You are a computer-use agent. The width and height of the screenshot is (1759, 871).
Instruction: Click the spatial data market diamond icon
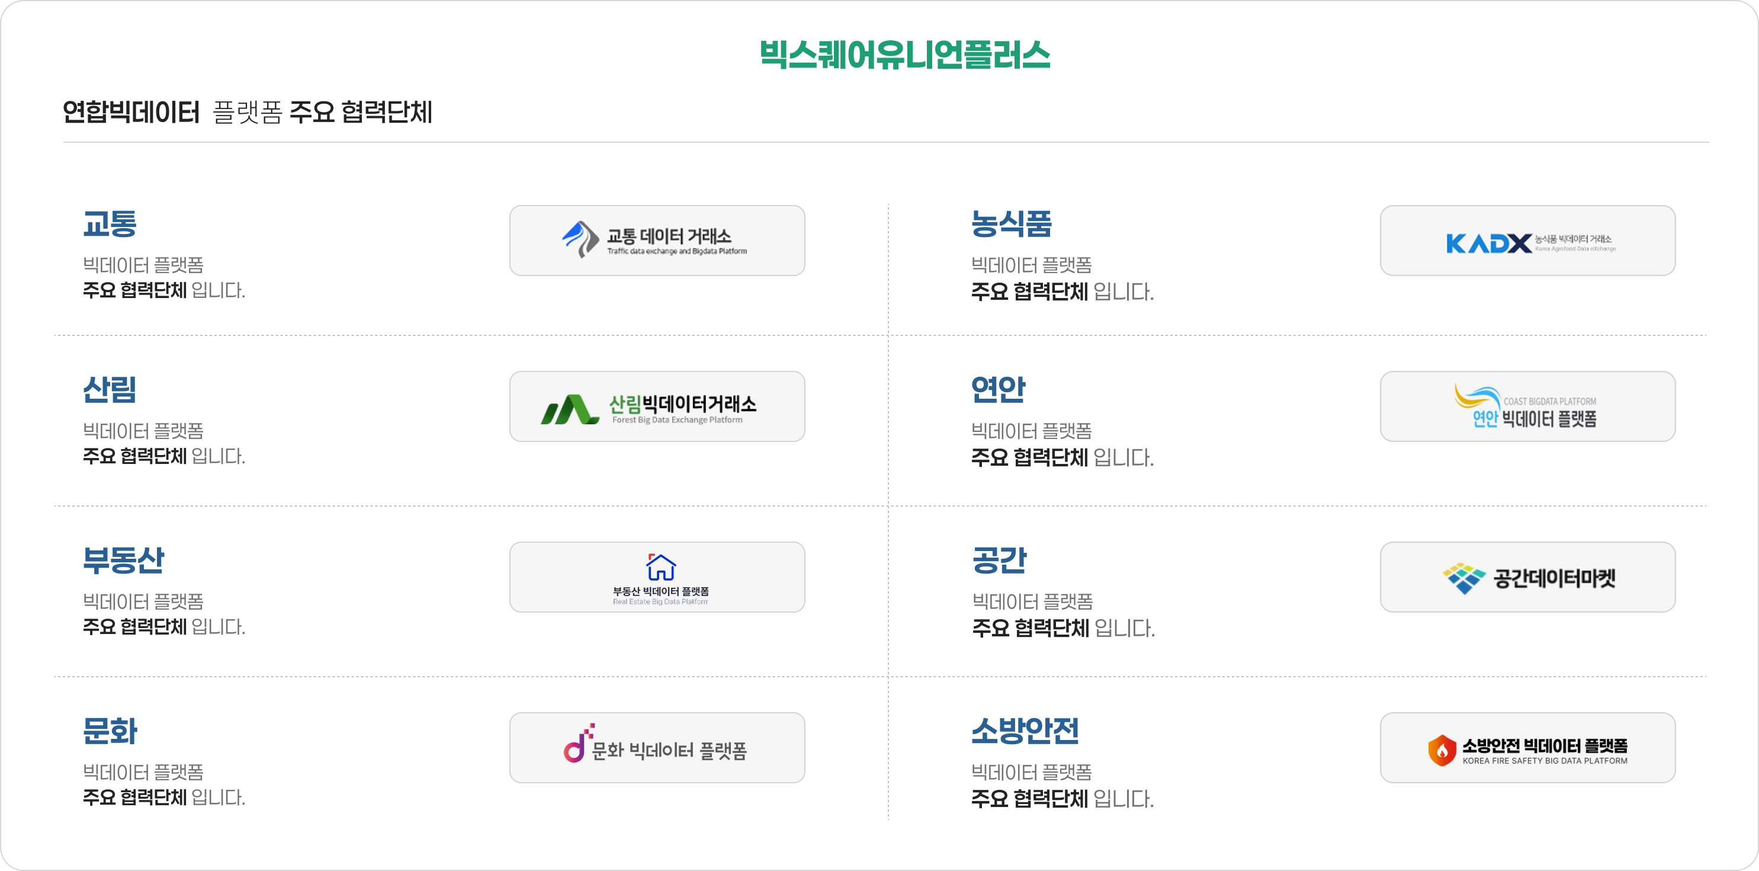(x=1463, y=578)
